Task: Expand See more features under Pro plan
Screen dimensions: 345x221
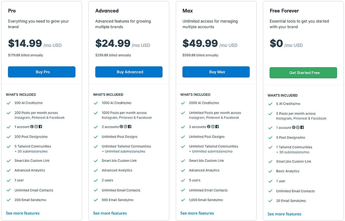Action: 23,213
